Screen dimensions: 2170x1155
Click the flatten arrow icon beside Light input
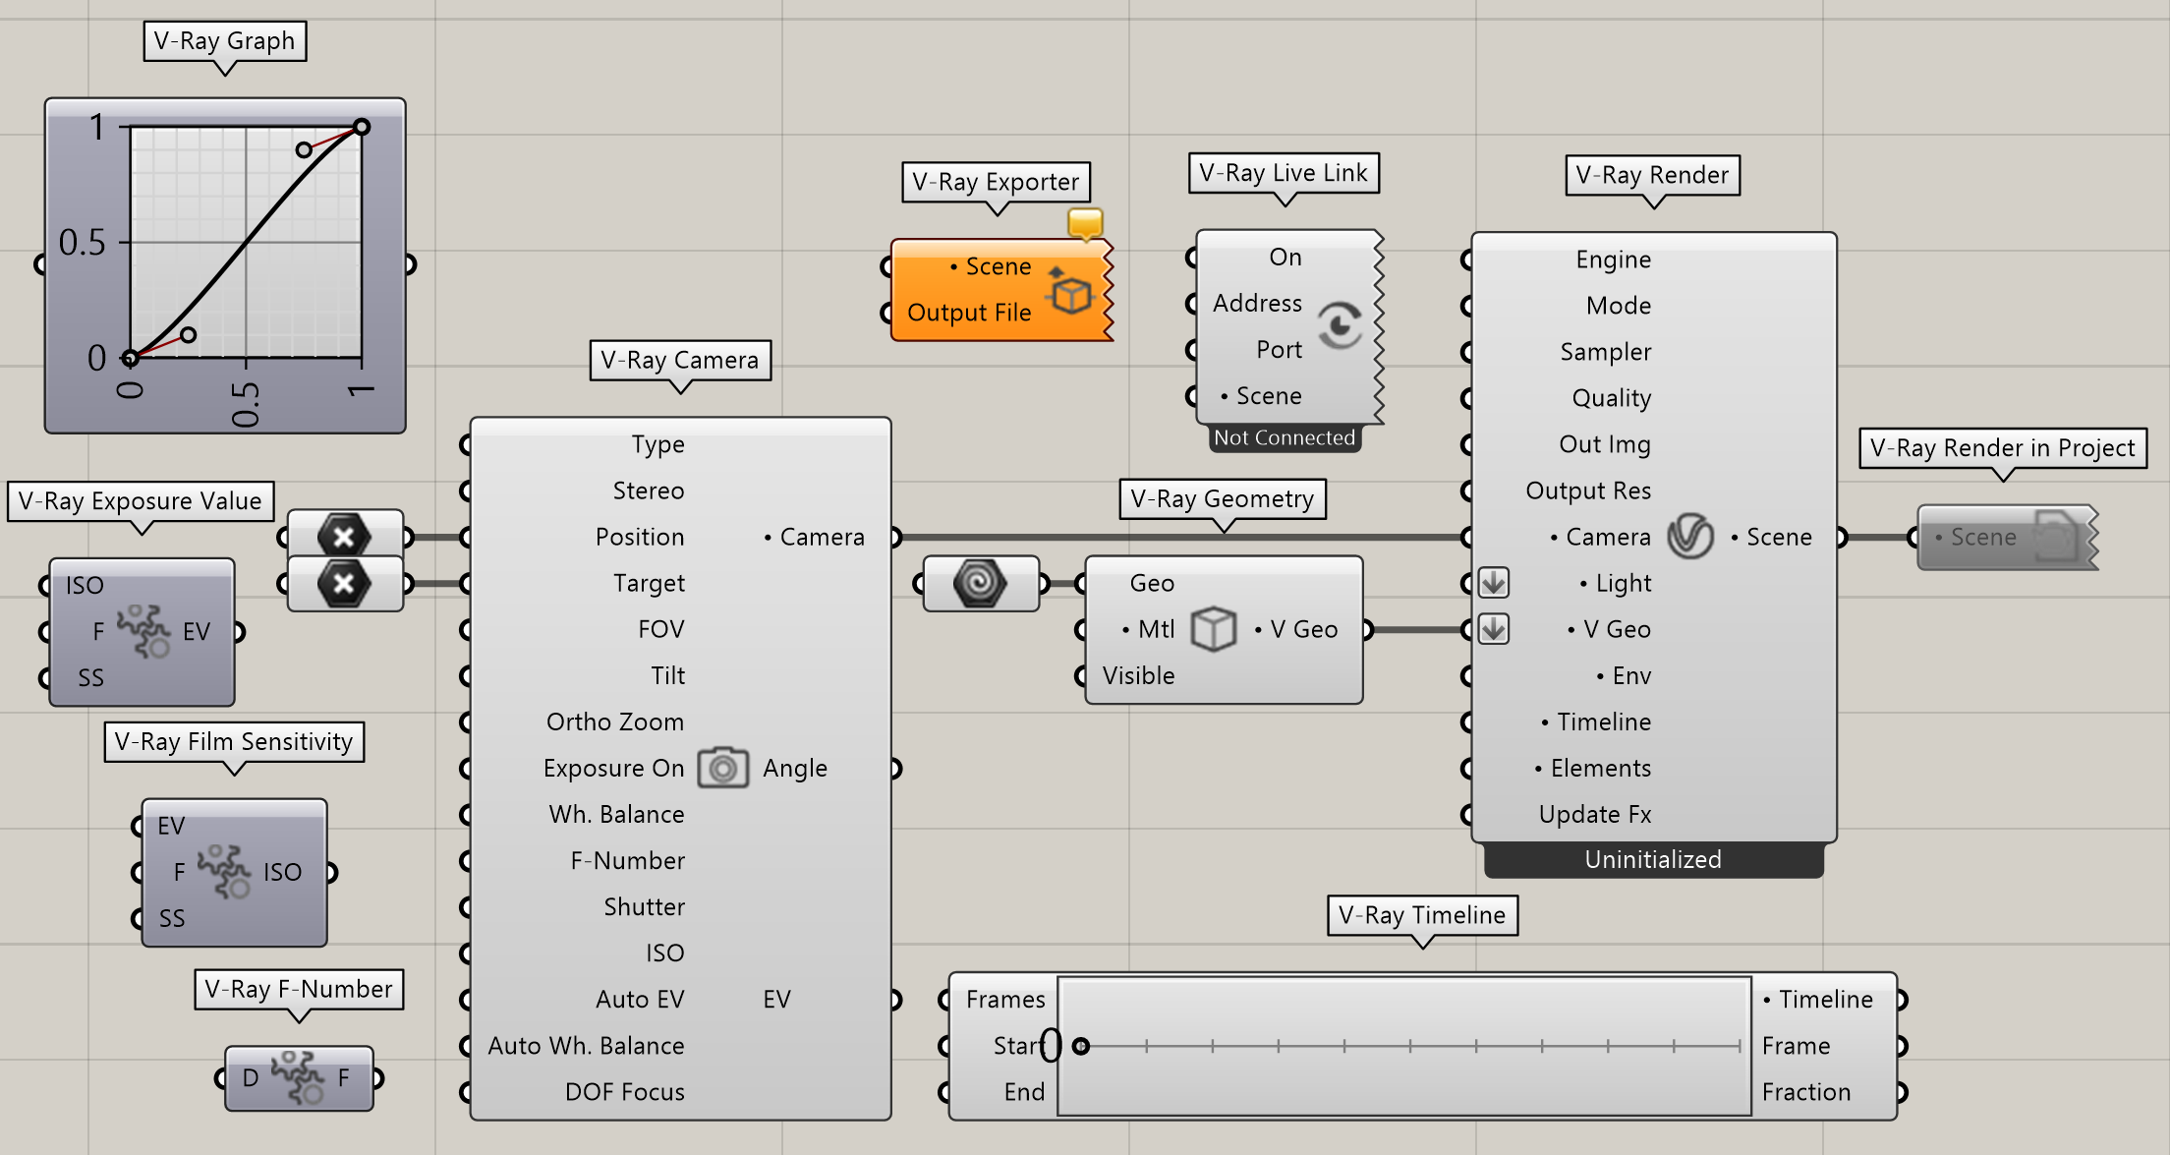pyautogui.click(x=1494, y=583)
